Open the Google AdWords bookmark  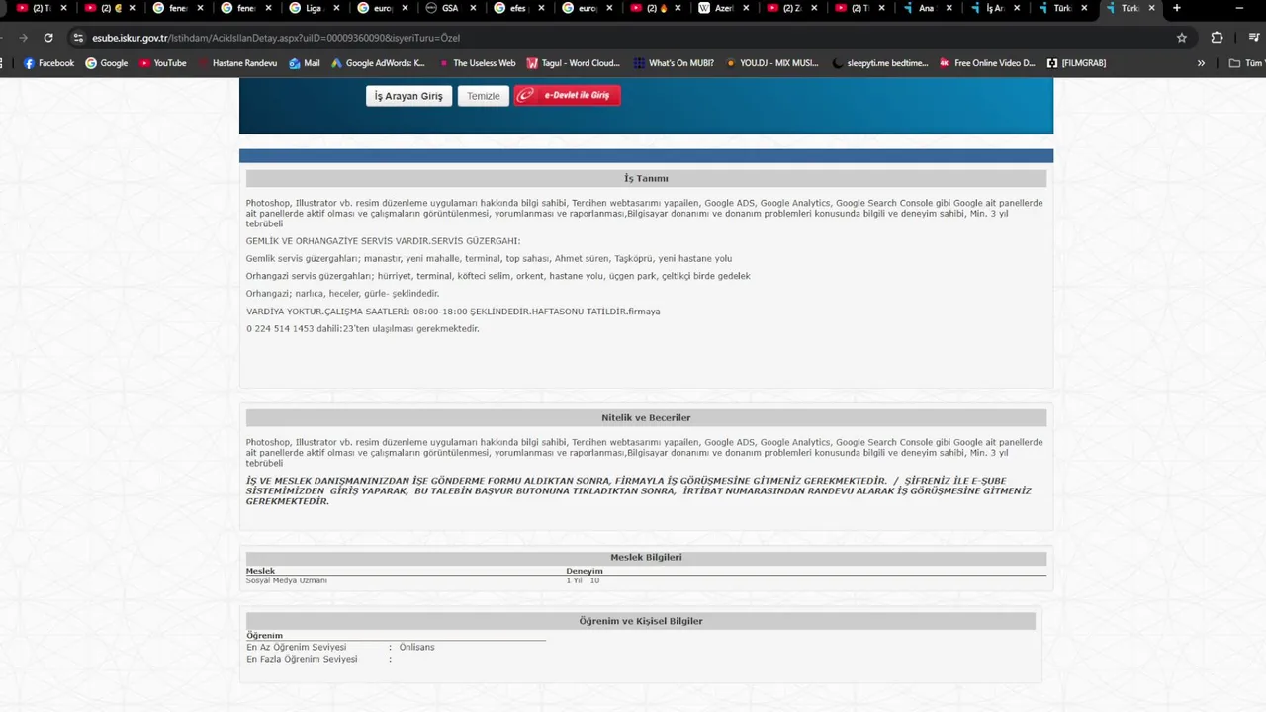point(378,63)
